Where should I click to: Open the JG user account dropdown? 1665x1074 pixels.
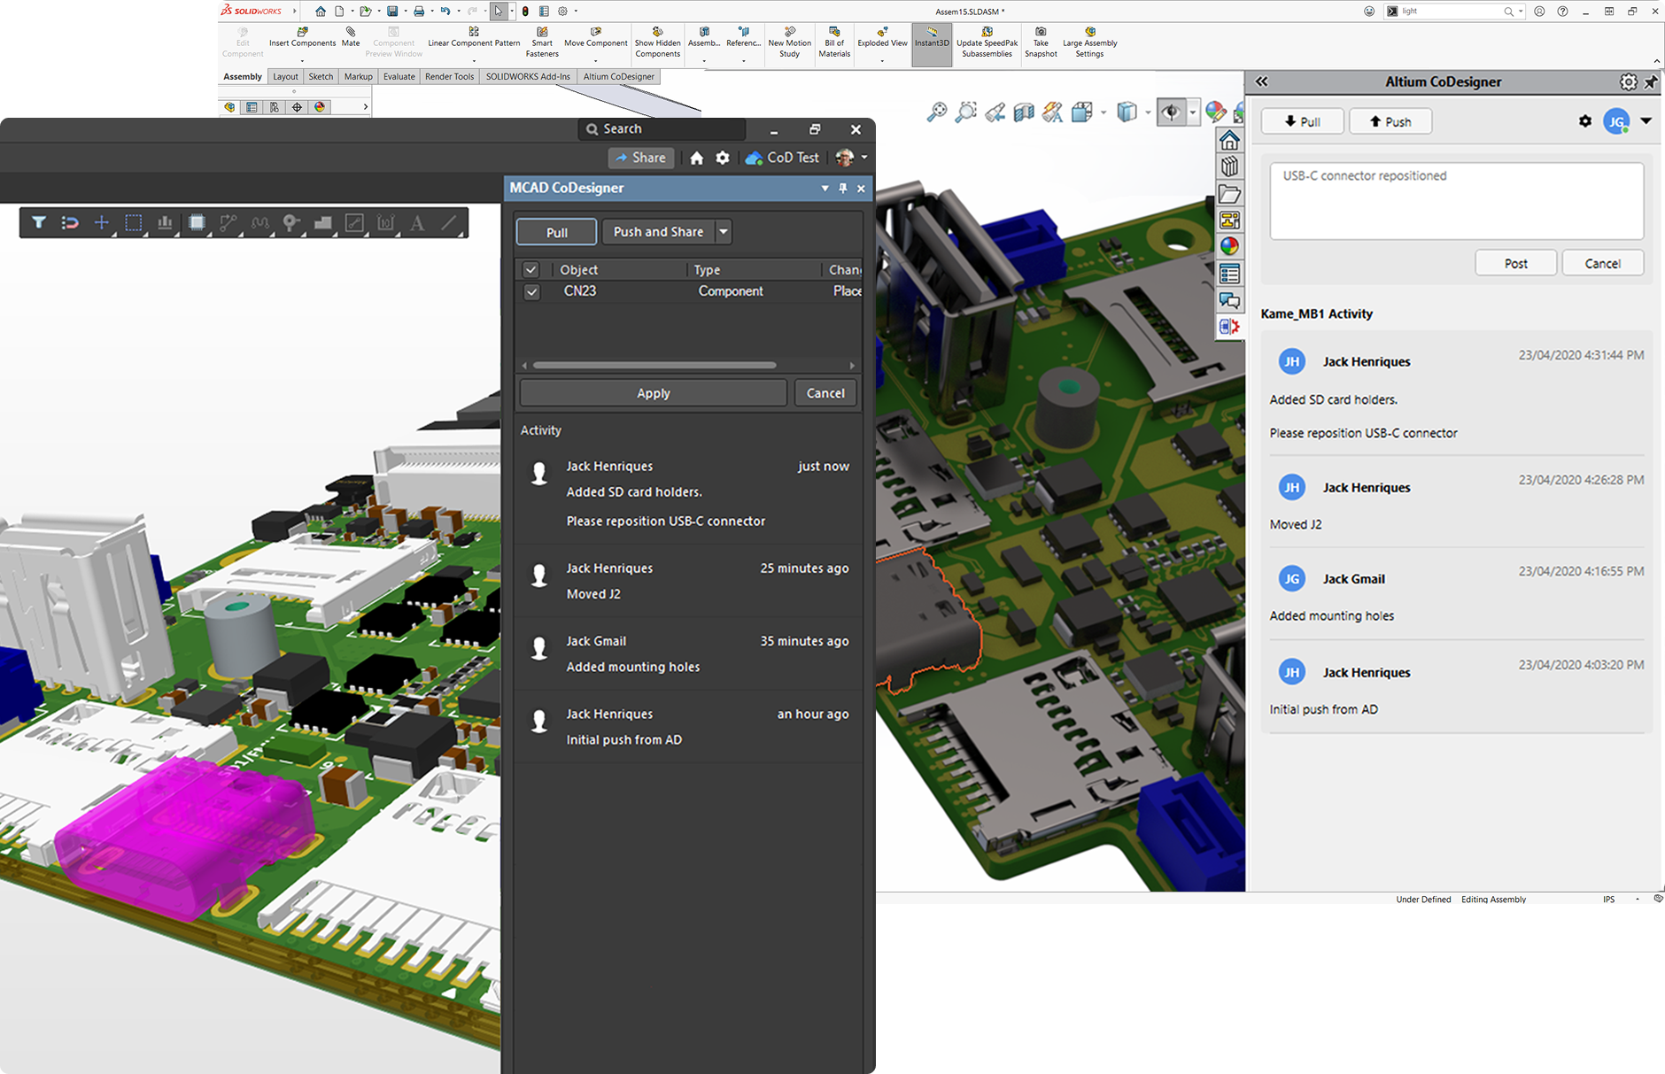coord(1646,121)
